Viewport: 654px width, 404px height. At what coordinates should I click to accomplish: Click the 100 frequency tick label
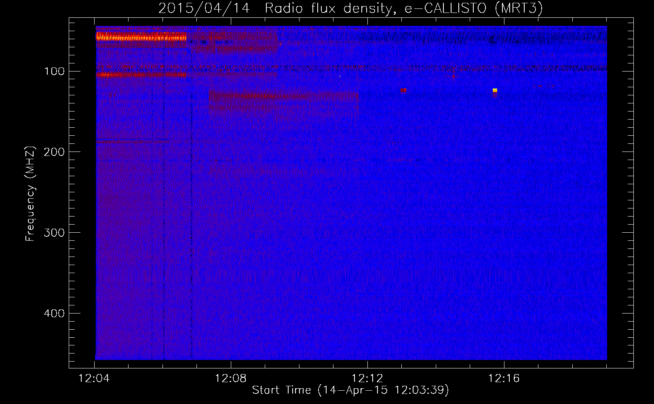point(54,72)
